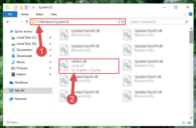Viewport: 196px width, 128px height.
Task: Open the File menu
Action: 10,14
